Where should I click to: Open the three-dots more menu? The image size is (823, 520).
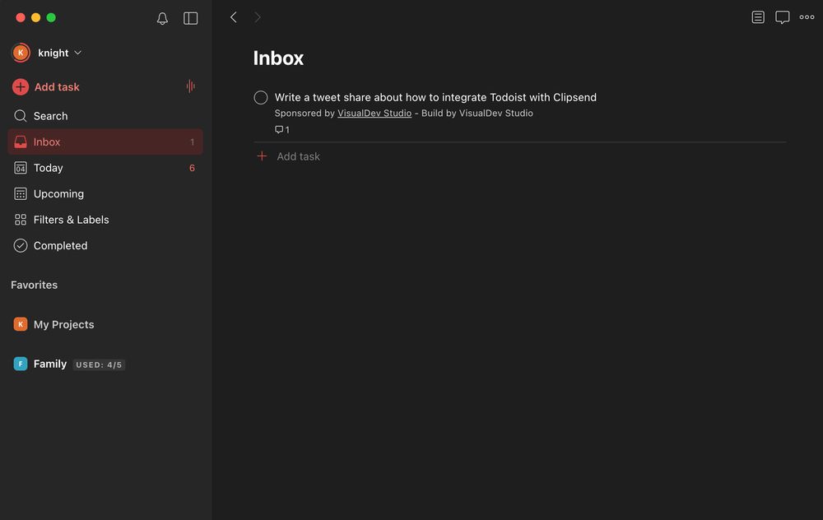coord(807,17)
